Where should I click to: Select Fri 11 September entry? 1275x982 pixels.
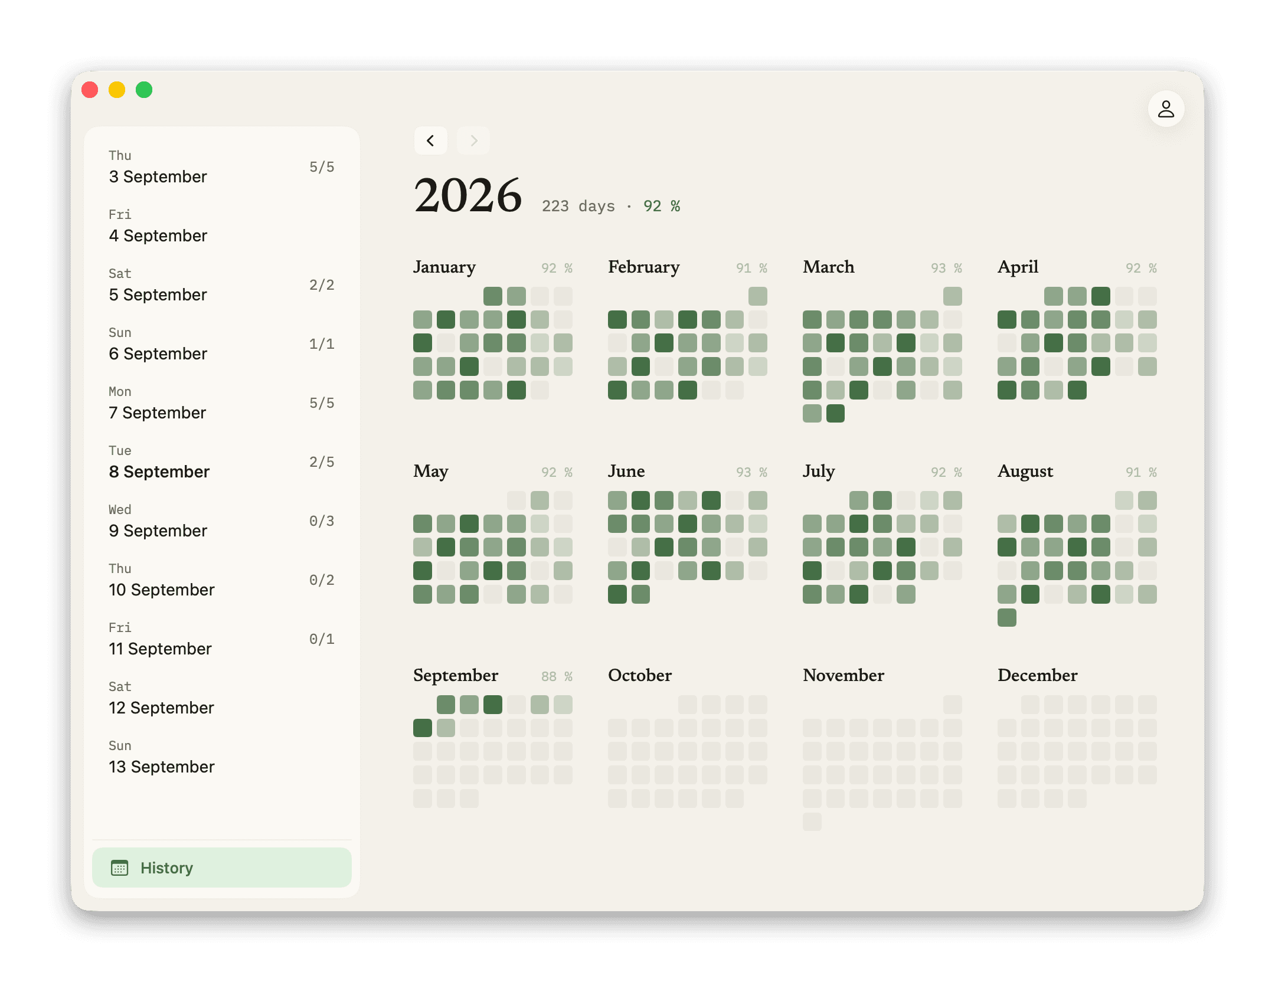[x=222, y=640]
